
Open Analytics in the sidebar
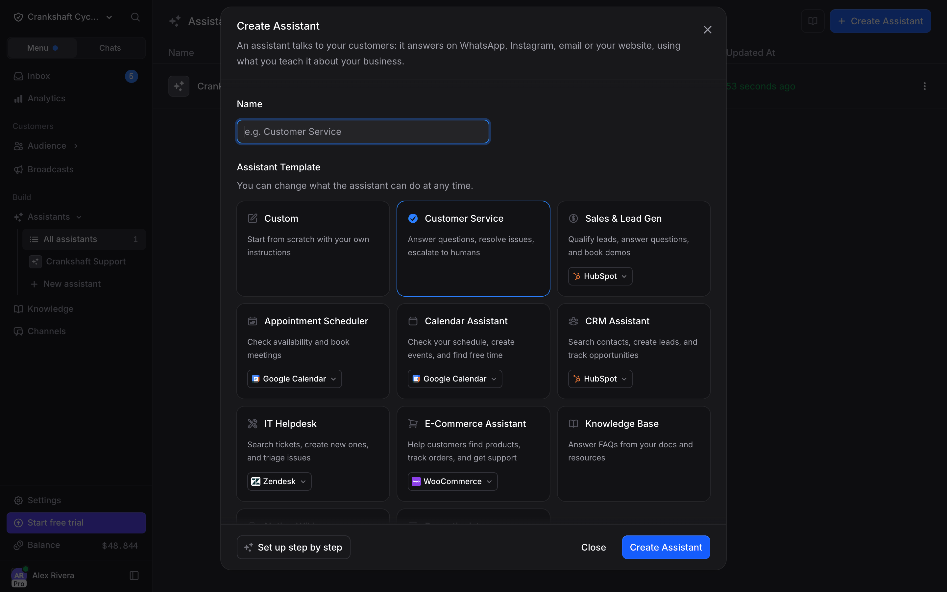(76, 98)
